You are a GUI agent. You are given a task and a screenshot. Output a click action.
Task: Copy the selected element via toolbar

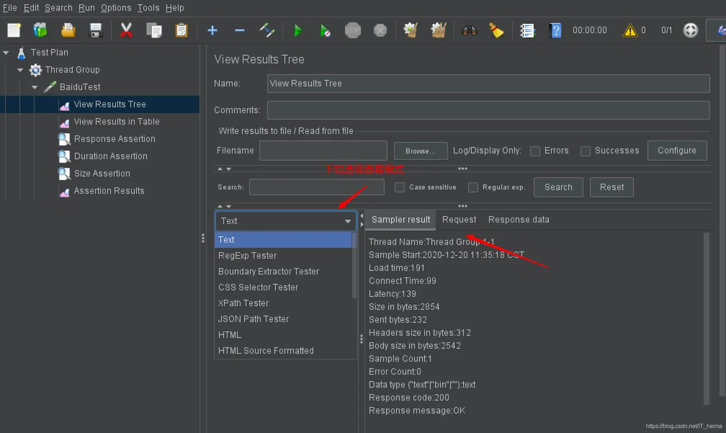(x=154, y=30)
